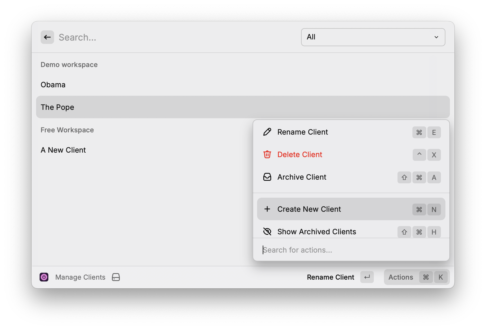Click the Actions button in footer
The image size is (486, 330).
click(x=417, y=277)
